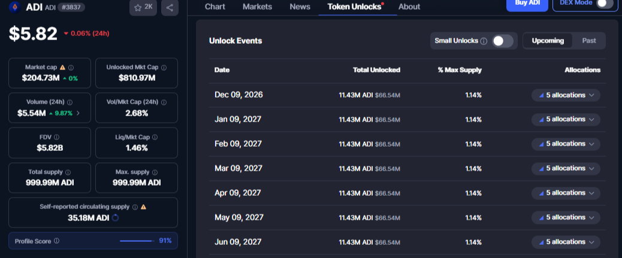Open the share icon button
Screen dimensions: 622x258
point(170,8)
